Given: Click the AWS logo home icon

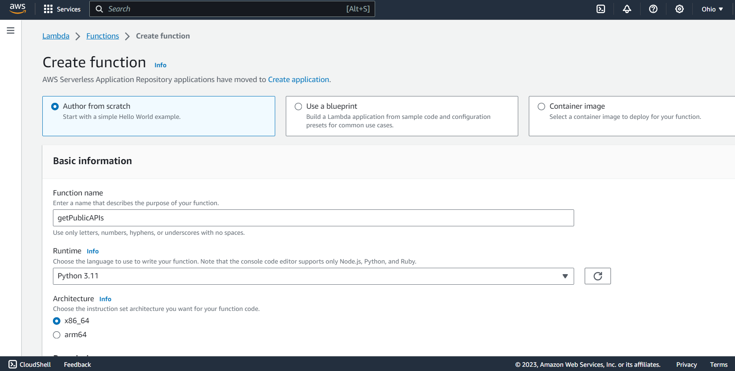Looking at the screenshot, I should click(17, 9).
